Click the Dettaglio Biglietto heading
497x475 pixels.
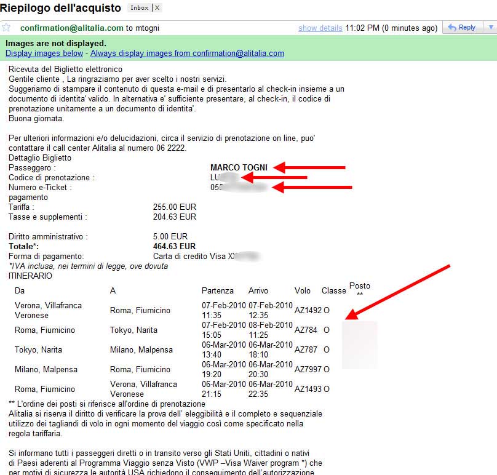click(40, 158)
